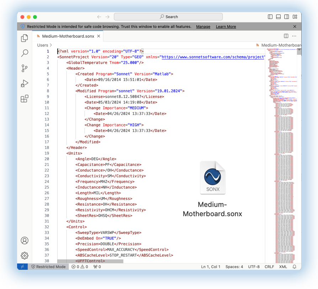This screenshot has height=289, width=318.
Task: Click the notifications bell in status bar
Action: (x=294, y=267)
